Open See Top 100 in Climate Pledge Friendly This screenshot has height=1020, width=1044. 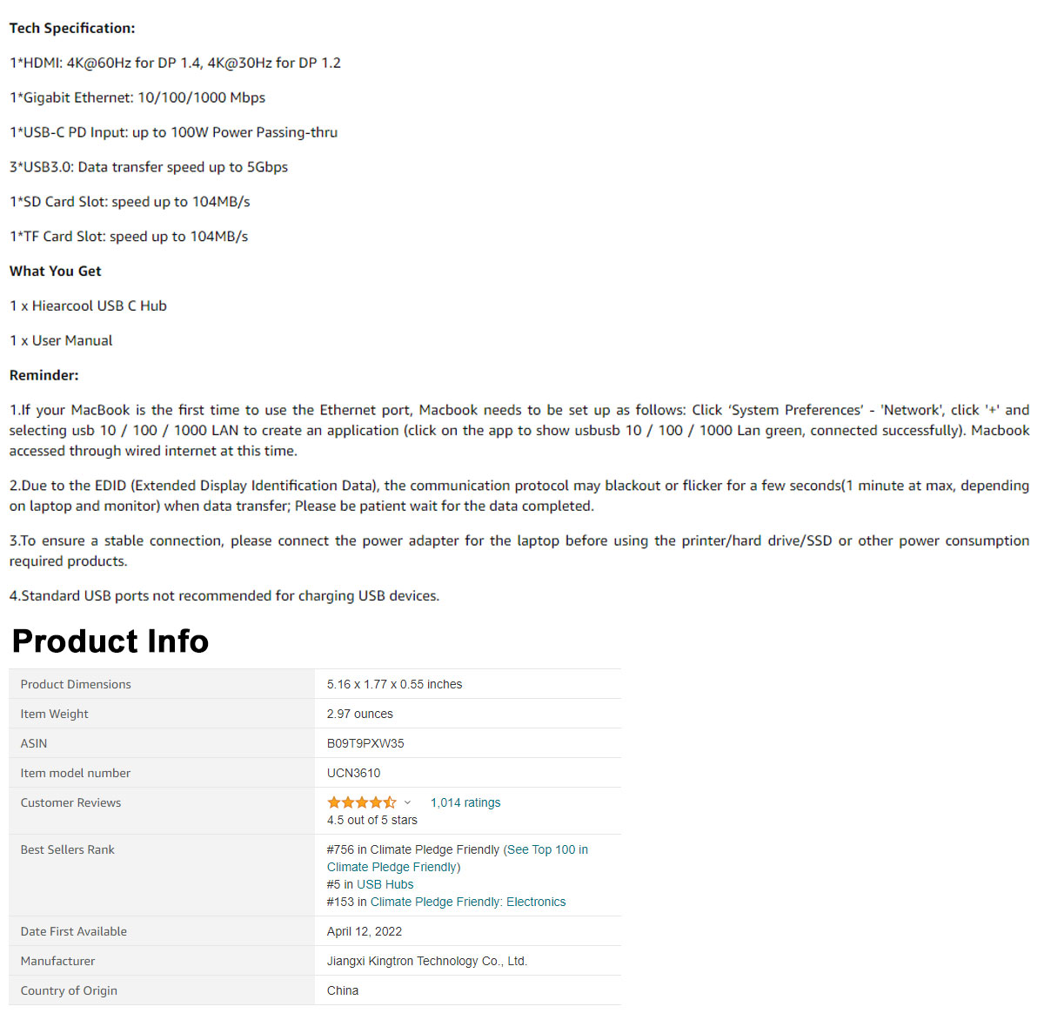[x=458, y=858]
